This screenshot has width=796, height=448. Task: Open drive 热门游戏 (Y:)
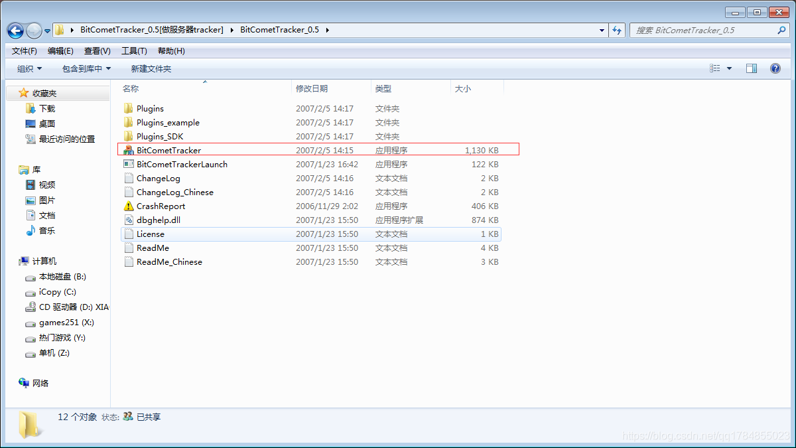(x=62, y=337)
